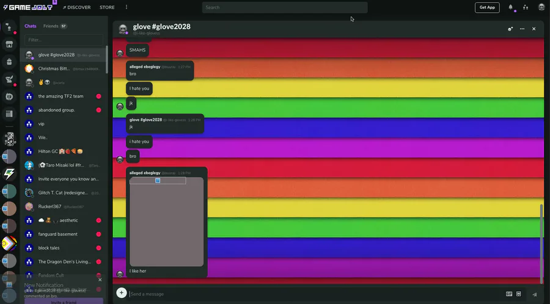This screenshot has height=304, width=550.
Task: Select the glove #glove2028 chat
Action: pyautogui.click(x=63, y=55)
